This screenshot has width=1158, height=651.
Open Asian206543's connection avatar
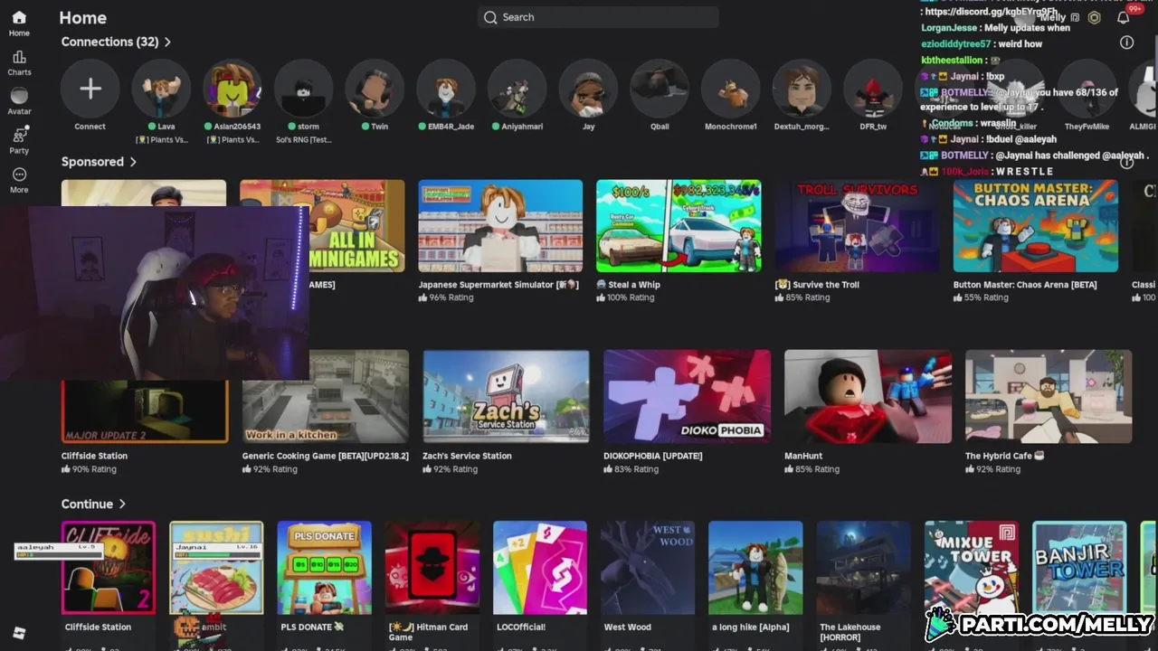(x=233, y=89)
